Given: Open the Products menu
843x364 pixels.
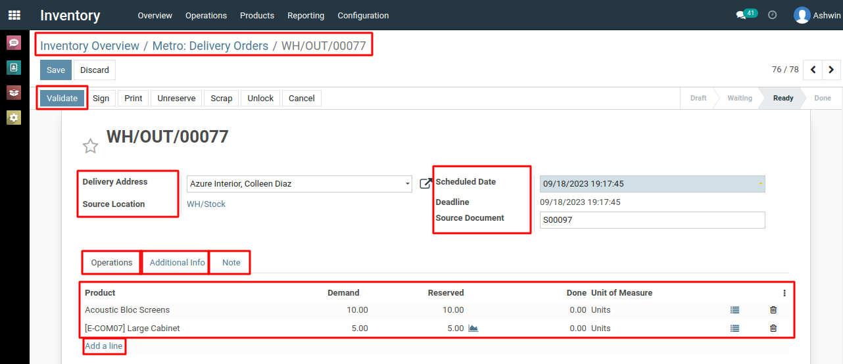Looking at the screenshot, I should tap(257, 15).
